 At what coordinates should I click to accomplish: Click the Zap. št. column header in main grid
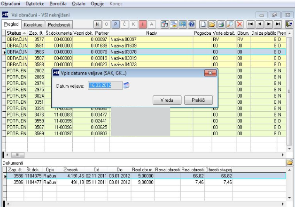36,33
